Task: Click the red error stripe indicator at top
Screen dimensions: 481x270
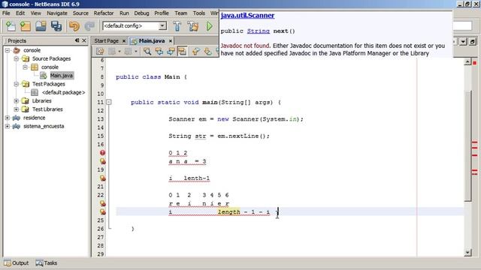Action: point(474,63)
